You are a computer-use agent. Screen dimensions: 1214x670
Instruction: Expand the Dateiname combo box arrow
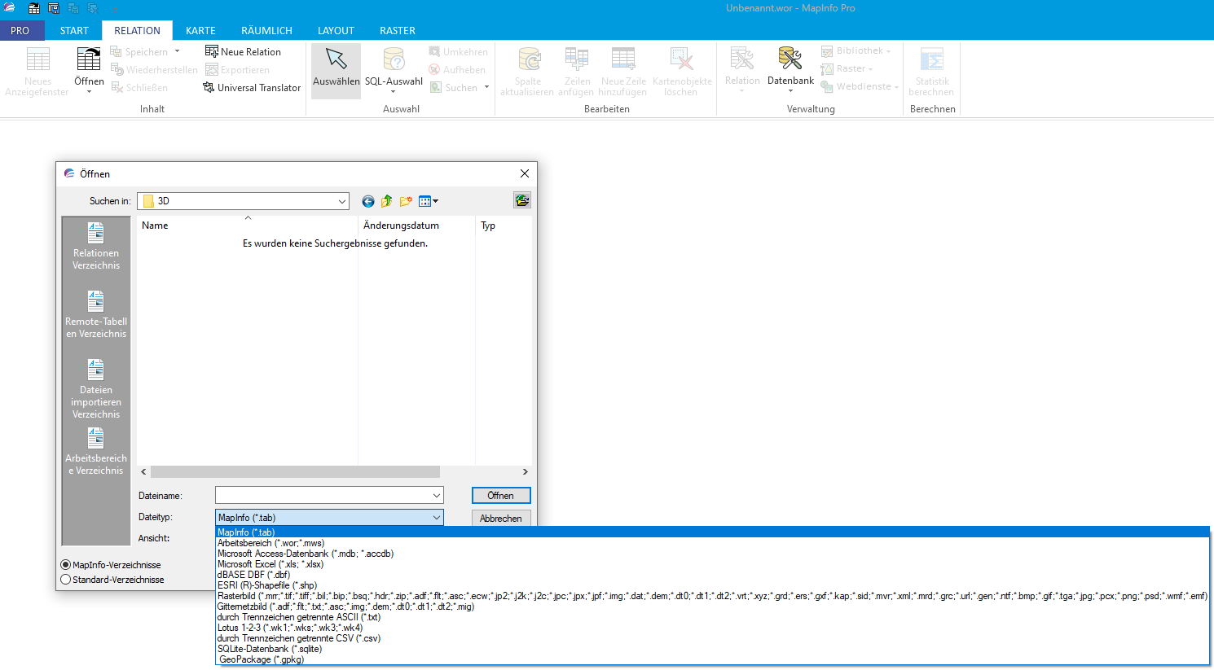[437, 495]
